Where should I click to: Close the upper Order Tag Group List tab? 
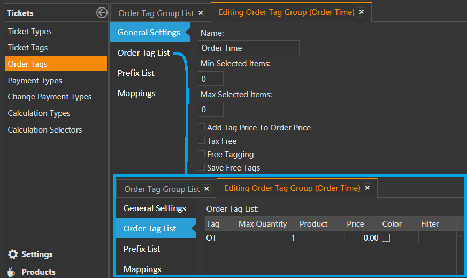[x=201, y=13]
